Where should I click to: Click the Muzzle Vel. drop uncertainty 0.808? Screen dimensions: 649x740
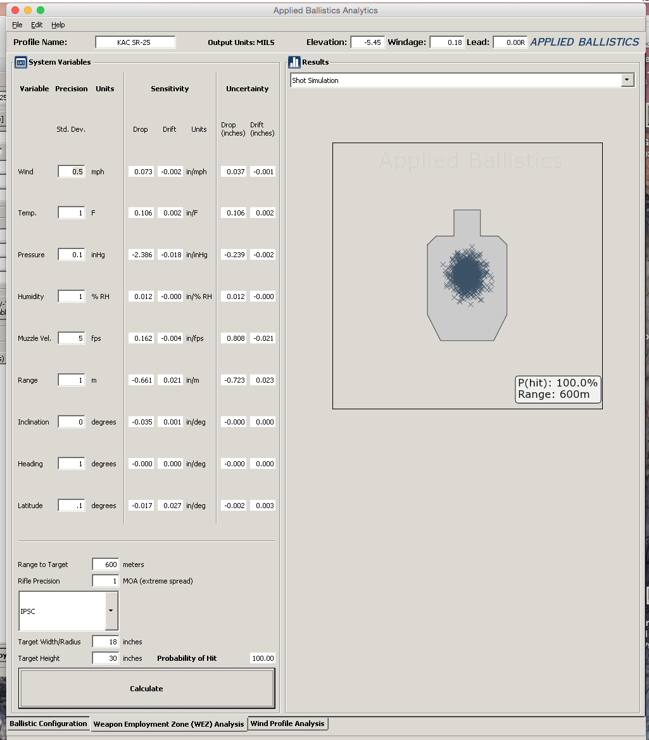pyautogui.click(x=234, y=338)
